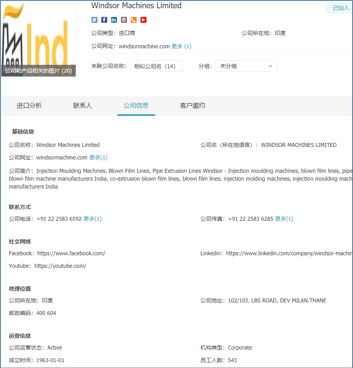Click header location 印度
This screenshot has width=353, height=368.
coord(280,33)
